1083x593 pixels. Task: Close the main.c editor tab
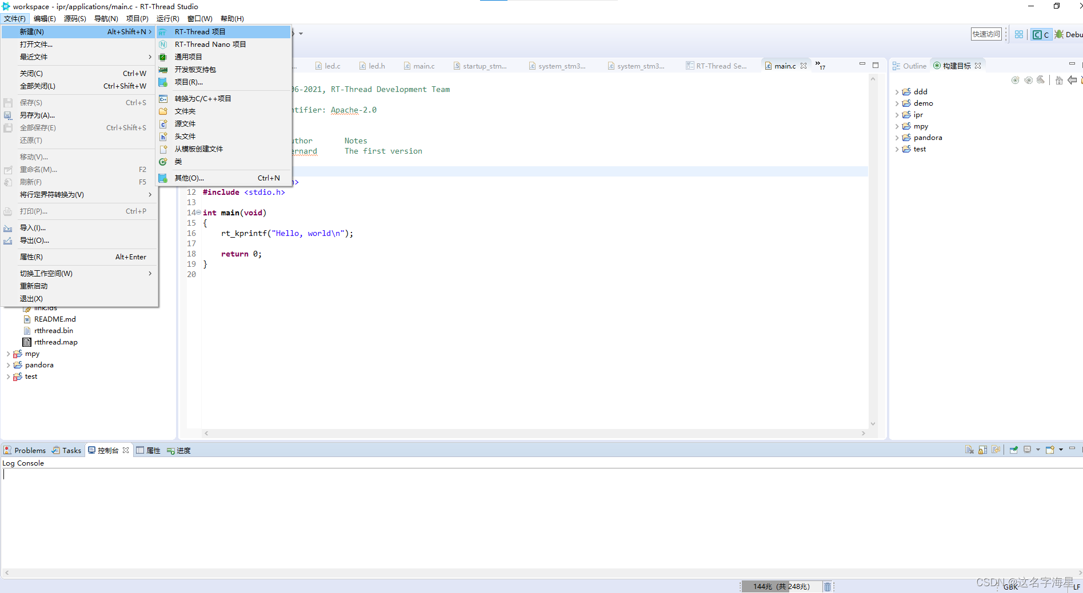[804, 66]
